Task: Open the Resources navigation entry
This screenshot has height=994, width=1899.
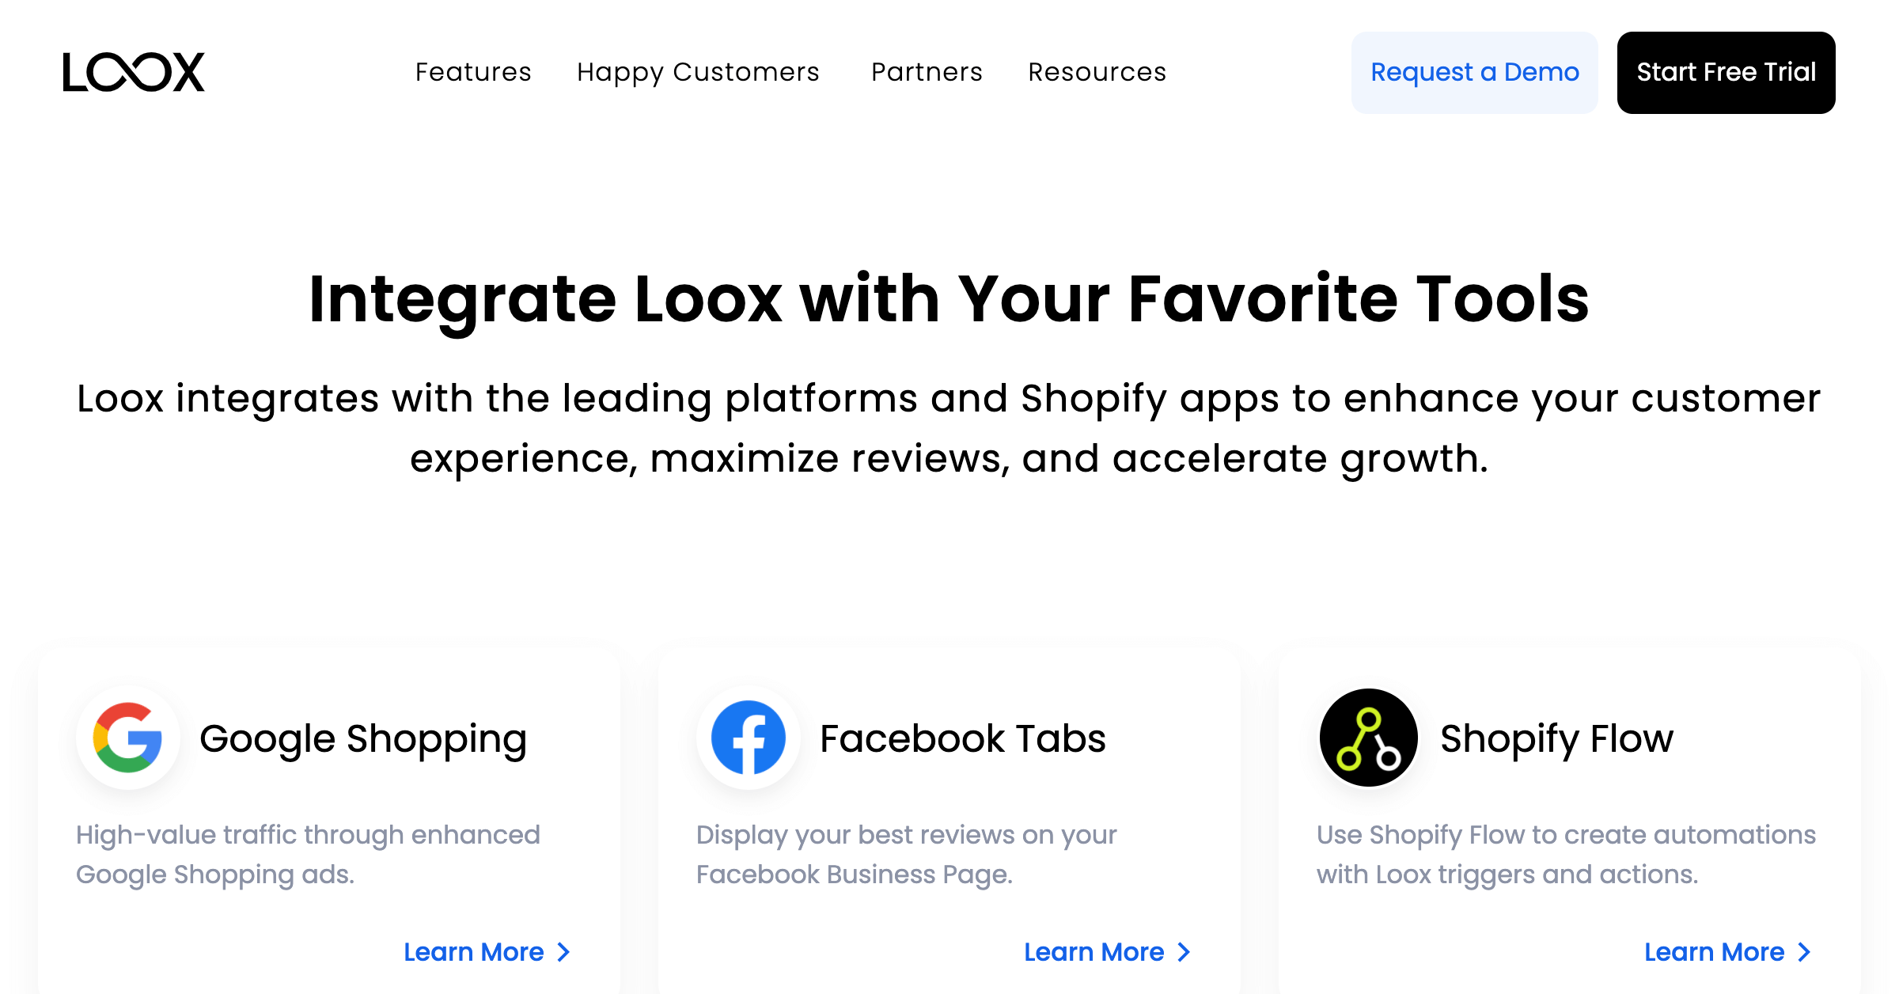Action: pyautogui.click(x=1097, y=72)
